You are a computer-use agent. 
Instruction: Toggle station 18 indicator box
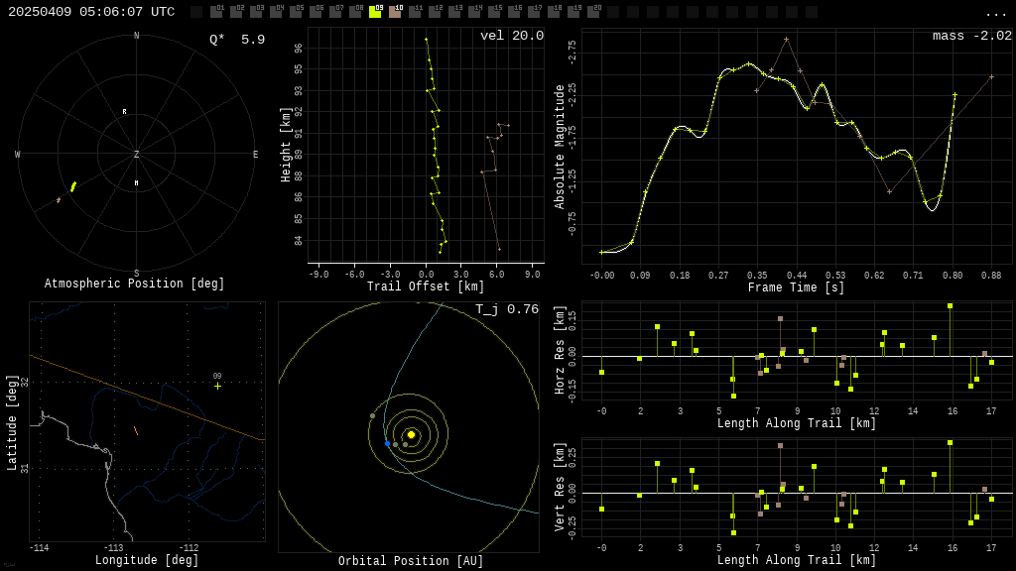pos(554,12)
